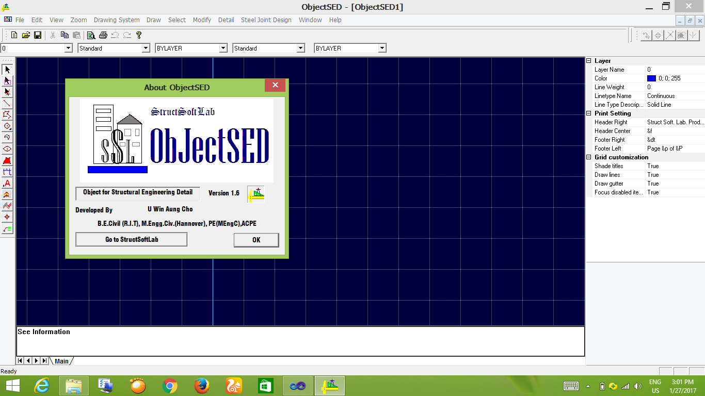
Task: Open the File menu
Action: coord(20,20)
